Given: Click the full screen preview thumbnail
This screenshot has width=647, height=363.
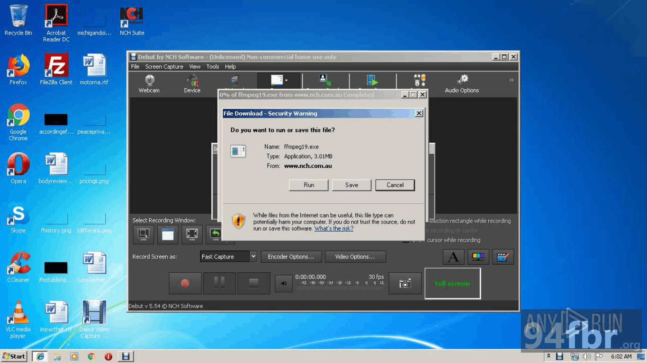Looking at the screenshot, I should pos(453,284).
